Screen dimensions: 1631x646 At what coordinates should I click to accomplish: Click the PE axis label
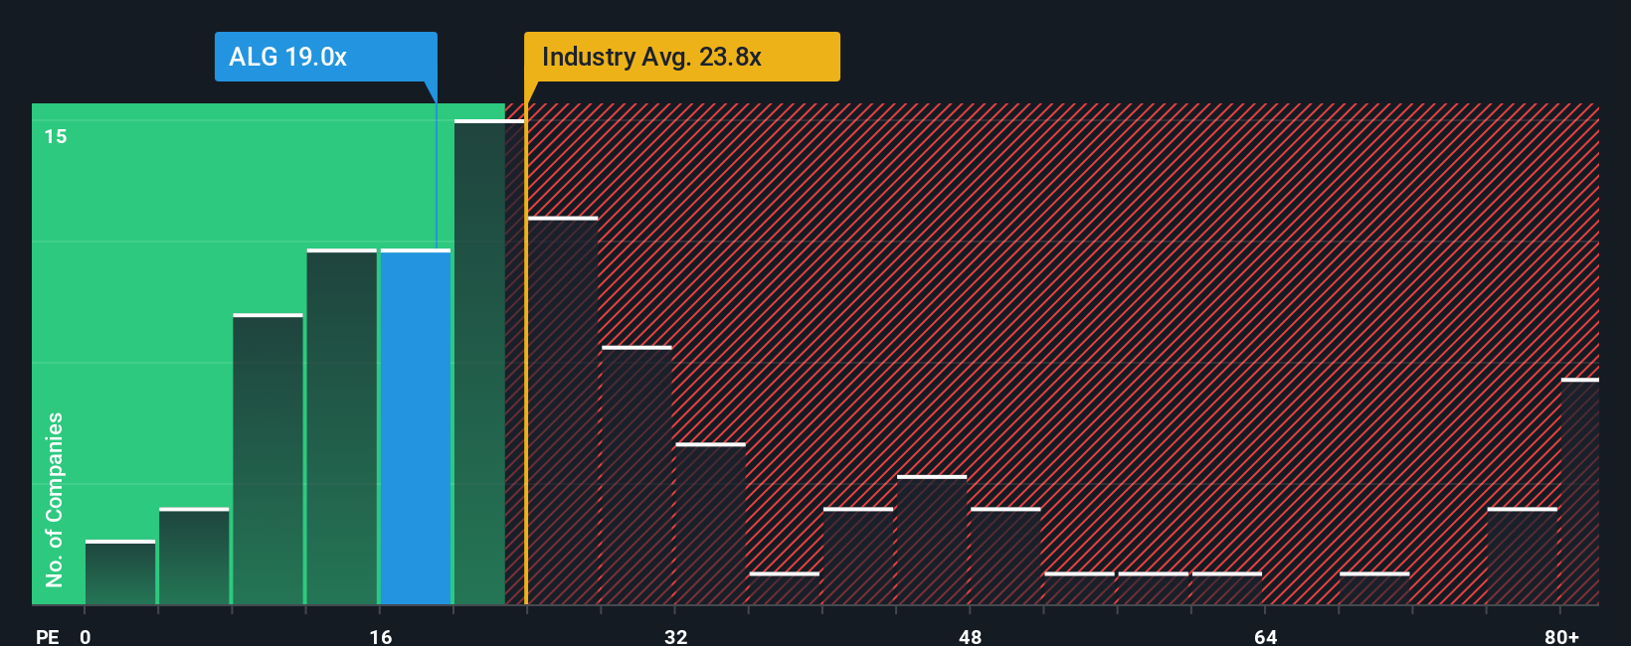coord(48,636)
